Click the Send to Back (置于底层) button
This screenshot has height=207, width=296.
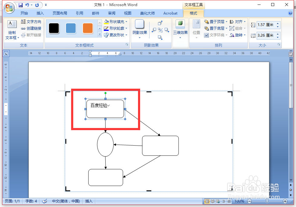click(x=211, y=28)
